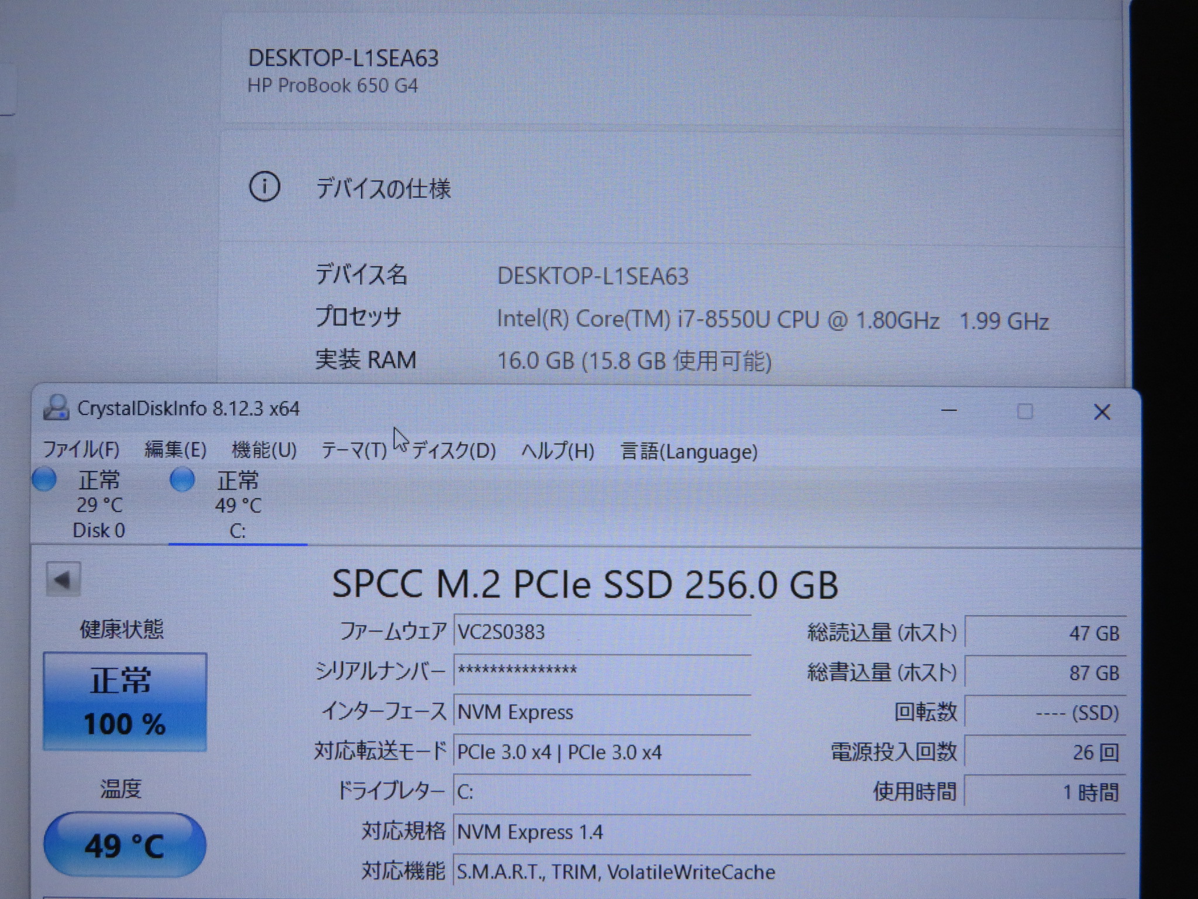Click the total host reads value 47 GB

tap(1045, 633)
